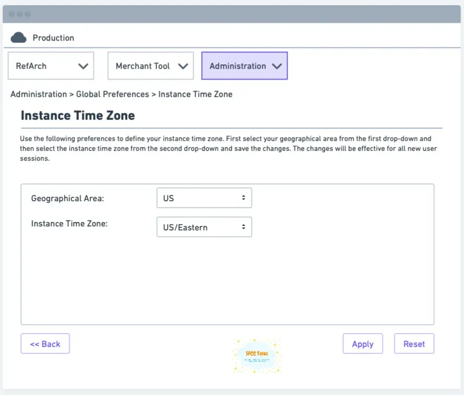Click the chevron on the Administration selector

276,65
